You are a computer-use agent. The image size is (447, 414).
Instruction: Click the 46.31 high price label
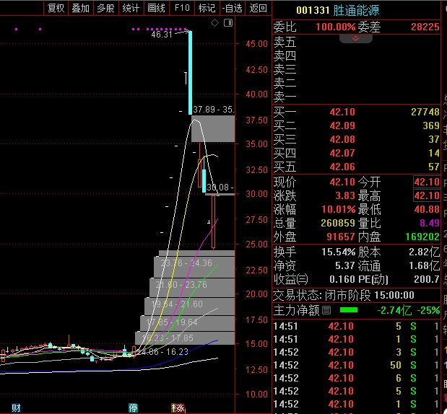pyautogui.click(x=162, y=35)
